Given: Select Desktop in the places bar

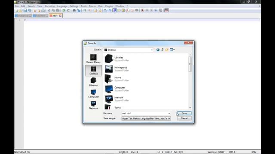Looking at the screenshot, I should coord(94,71).
